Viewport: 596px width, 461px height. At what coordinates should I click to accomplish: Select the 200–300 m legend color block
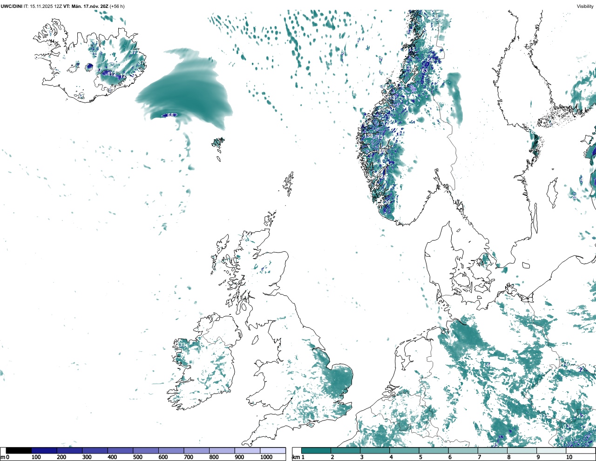70,451
